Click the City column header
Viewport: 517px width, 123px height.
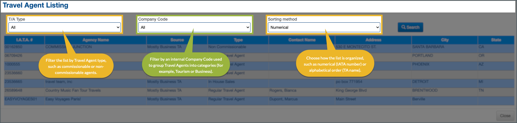pyautogui.click(x=445, y=40)
